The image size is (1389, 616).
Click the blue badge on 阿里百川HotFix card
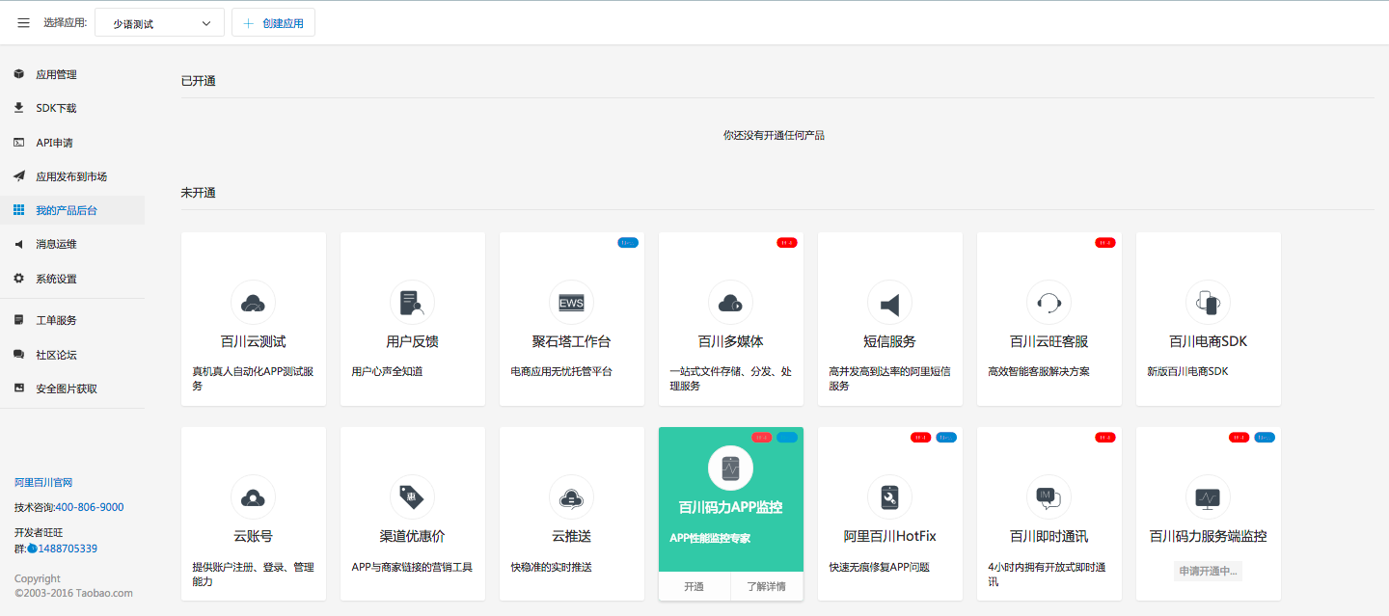click(946, 438)
